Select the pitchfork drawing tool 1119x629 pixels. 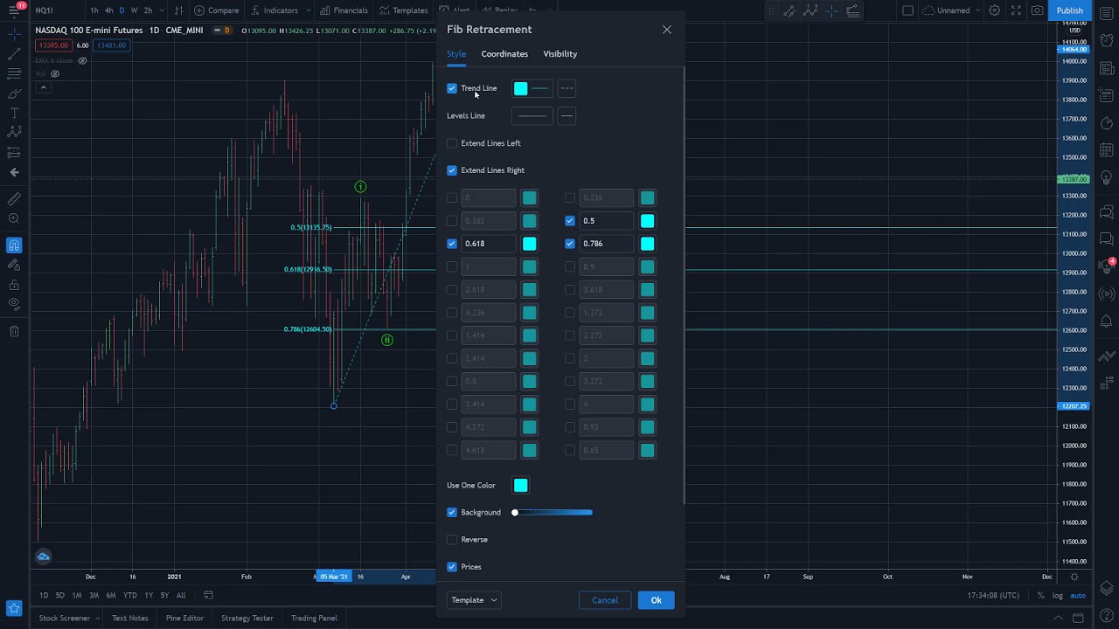coord(14,74)
